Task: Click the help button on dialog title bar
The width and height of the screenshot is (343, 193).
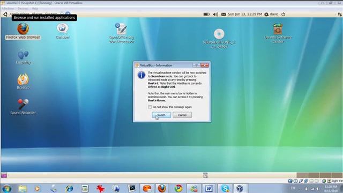Action: tap(197, 65)
